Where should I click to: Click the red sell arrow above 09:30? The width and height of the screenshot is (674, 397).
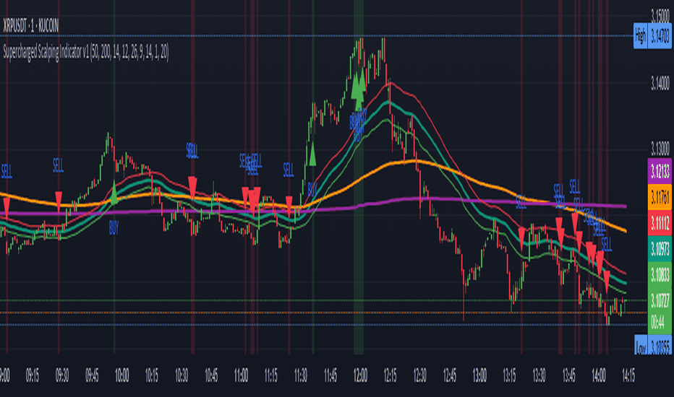point(59,201)
